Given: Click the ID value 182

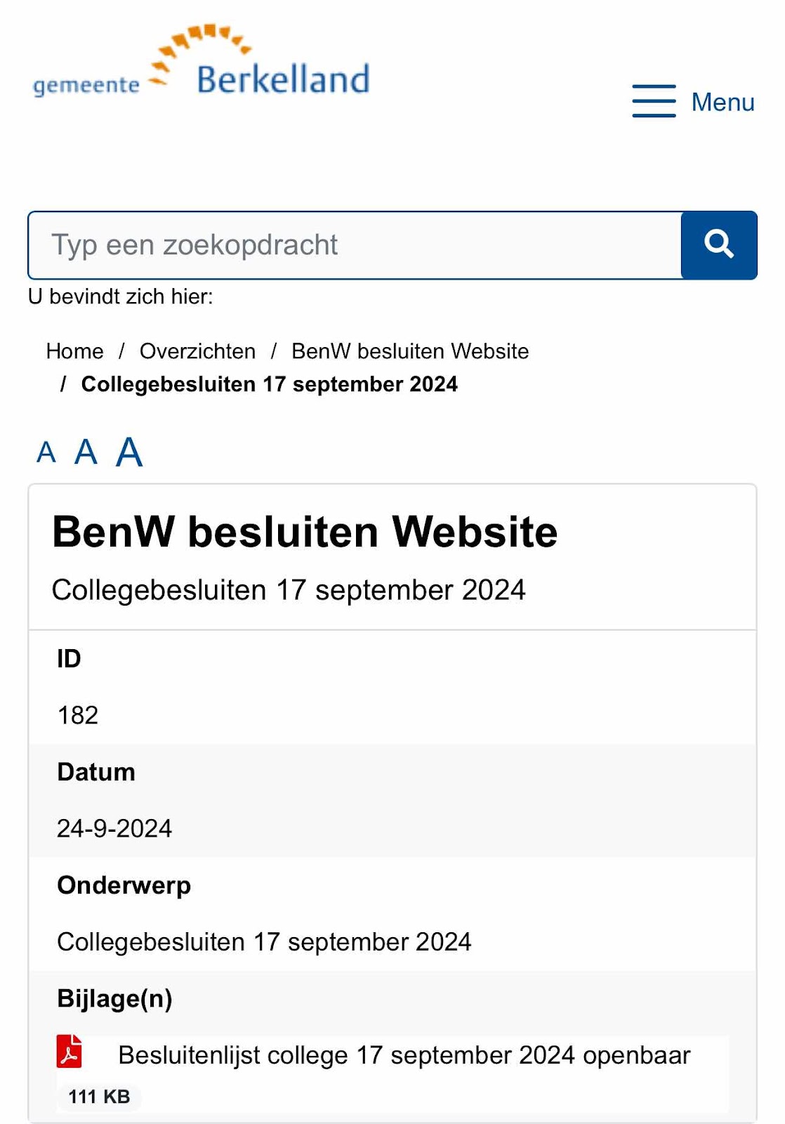Looking at the screenshot, I should coord(78,715).
